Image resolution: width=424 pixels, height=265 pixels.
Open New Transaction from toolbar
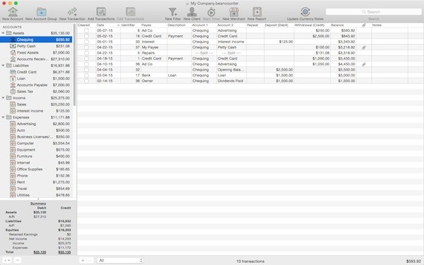72,12
